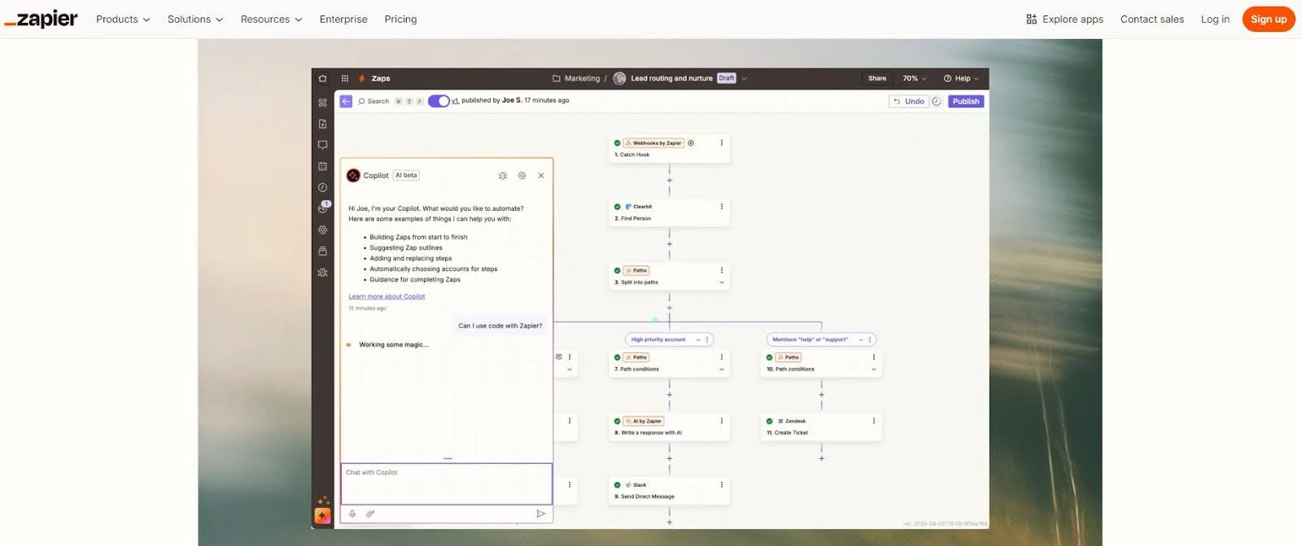
Task: Click the v1 version link
Action: 455,101
